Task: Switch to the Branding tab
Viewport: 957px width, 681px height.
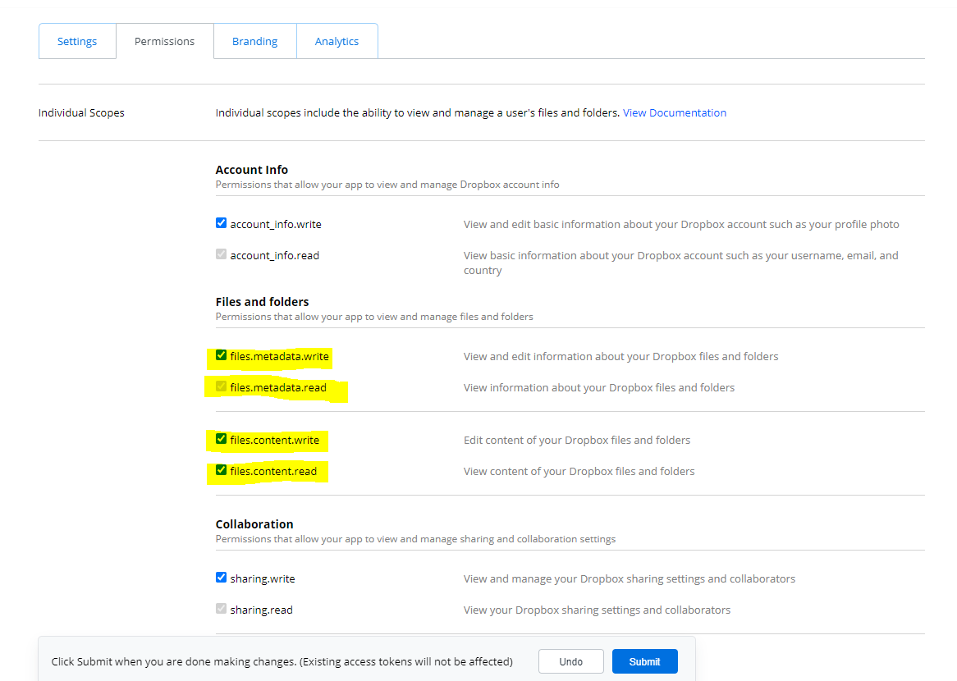Action: pyautogui.click(x=254, y=41)
